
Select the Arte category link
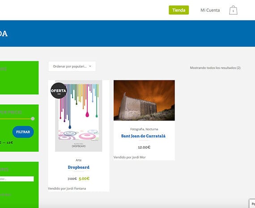(79, 160)
